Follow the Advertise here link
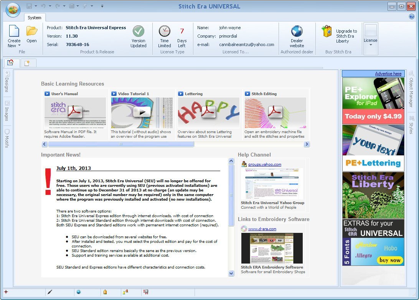Viewport: 419px width, 300px height. [x=388, y=74]
